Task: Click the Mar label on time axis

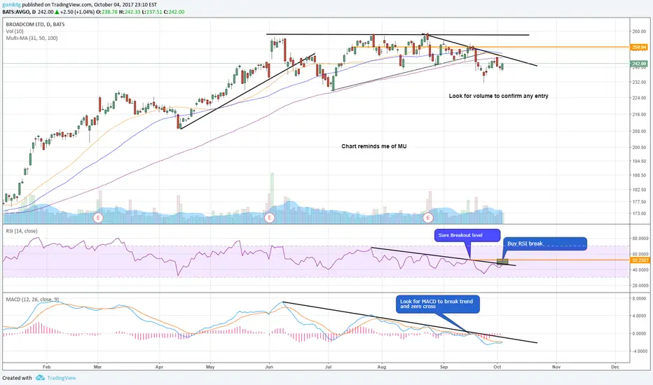Action: pos(98,367)
